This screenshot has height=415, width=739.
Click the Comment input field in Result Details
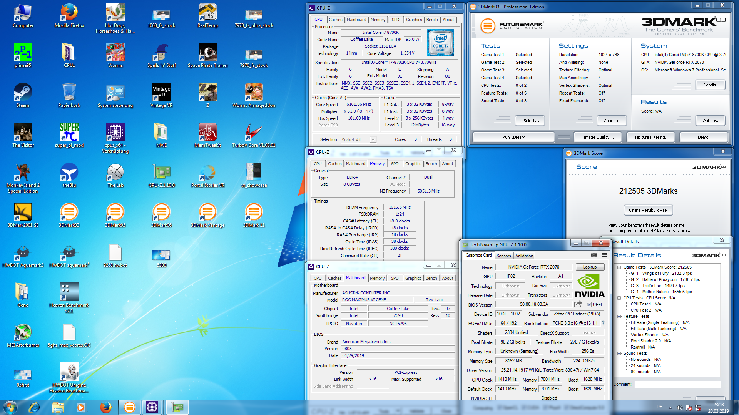tap(677, 384)
